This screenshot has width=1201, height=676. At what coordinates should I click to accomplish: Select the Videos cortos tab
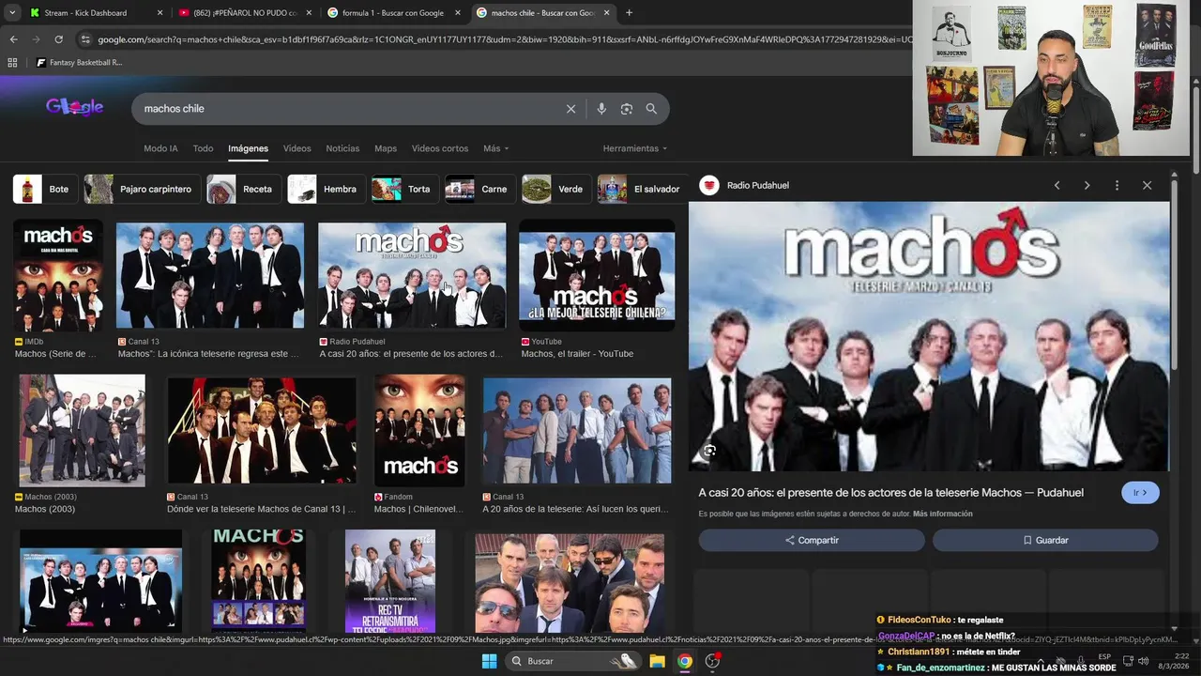440,148
